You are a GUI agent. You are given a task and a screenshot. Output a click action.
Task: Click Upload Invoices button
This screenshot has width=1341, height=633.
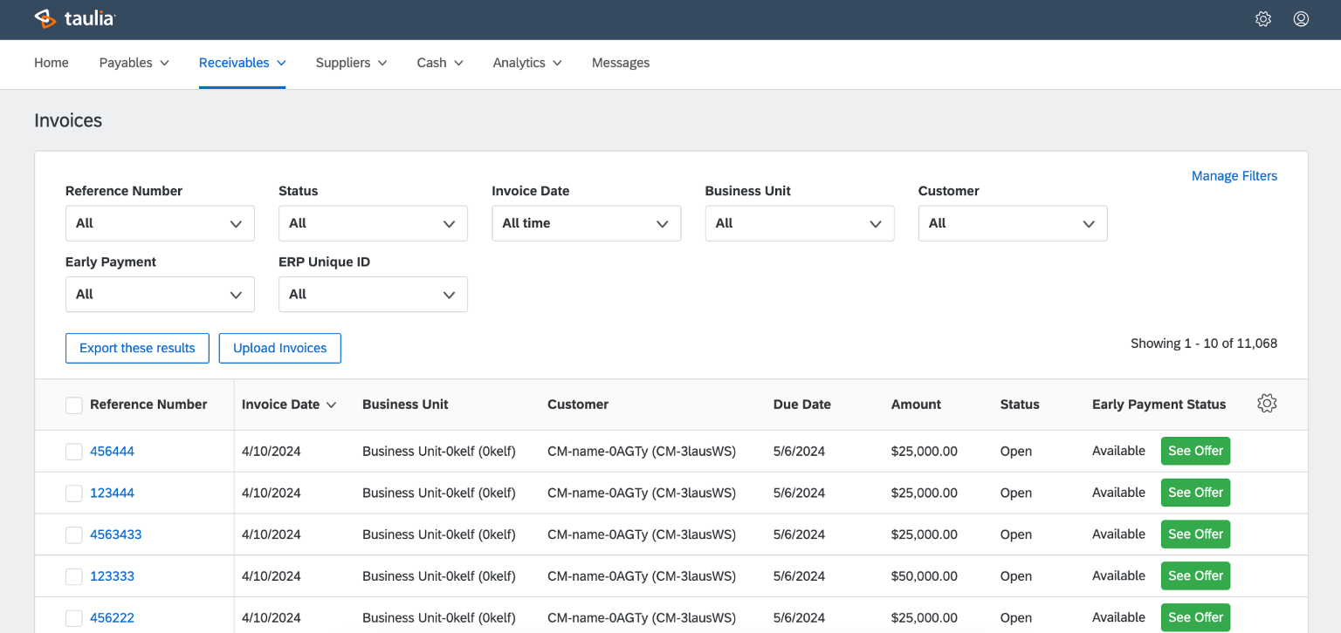[x=280, y=348]
